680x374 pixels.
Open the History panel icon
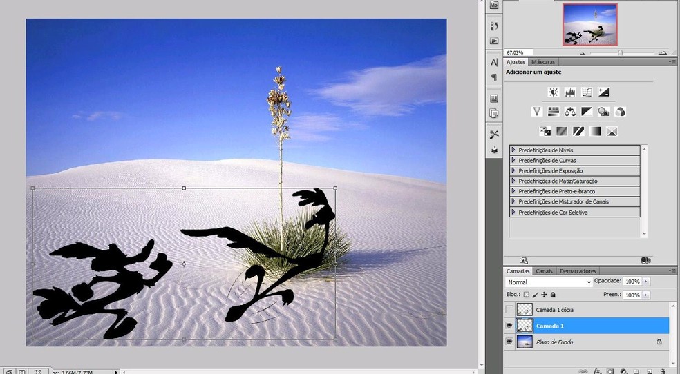(x=494, y=26)
